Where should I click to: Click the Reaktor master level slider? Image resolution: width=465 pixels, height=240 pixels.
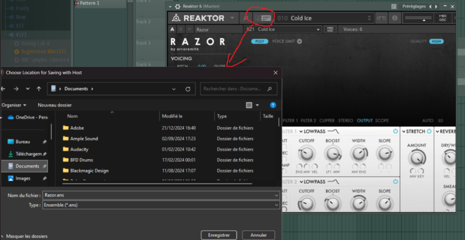tap(418, 18)
